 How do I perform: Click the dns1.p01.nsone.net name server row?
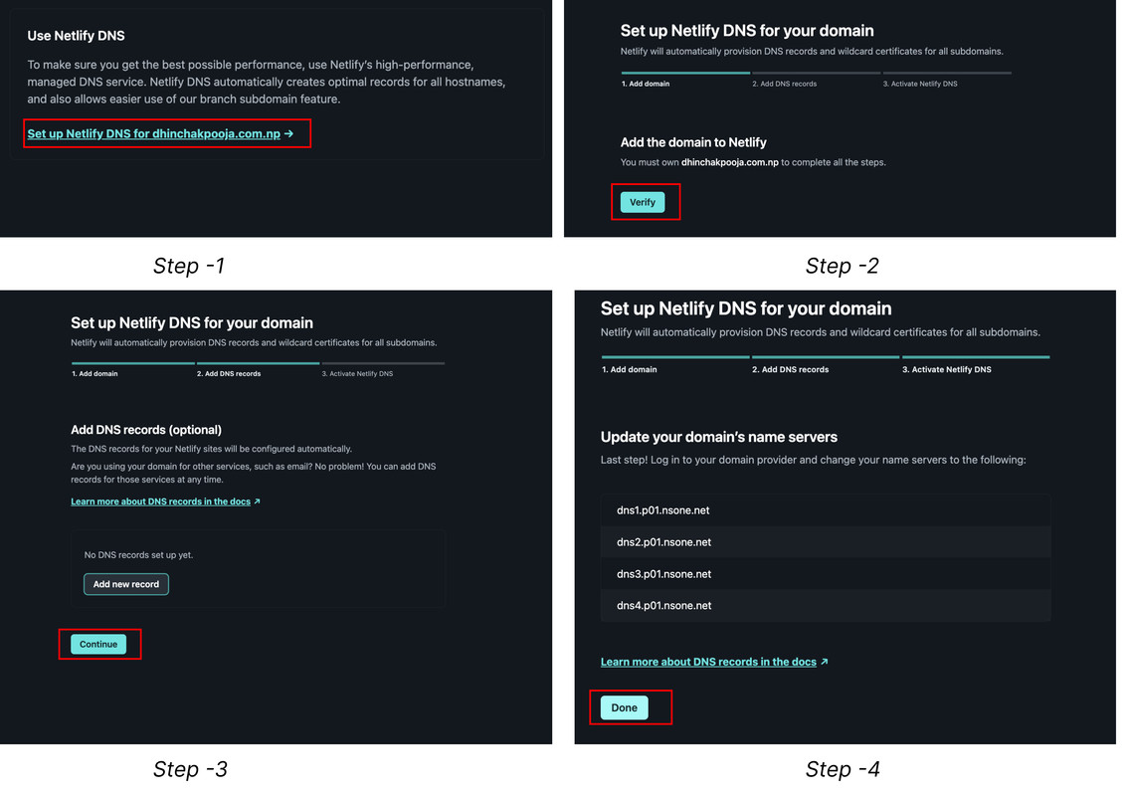pyautogui.click(x=826, y=510)
